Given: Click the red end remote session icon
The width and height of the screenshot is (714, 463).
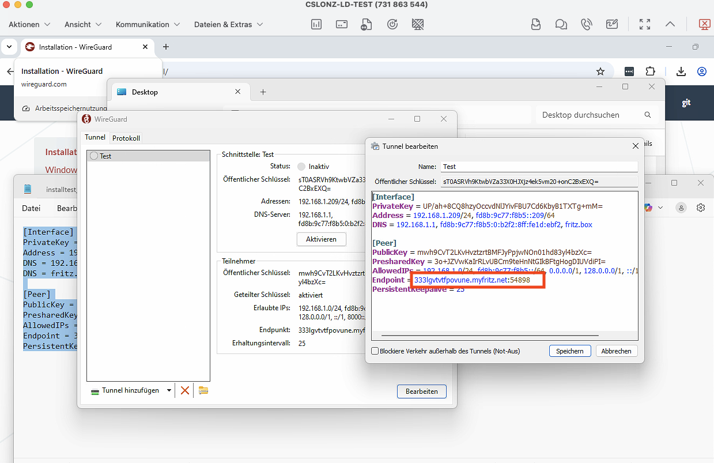Looking at the screenshot, I should point(704,24).
